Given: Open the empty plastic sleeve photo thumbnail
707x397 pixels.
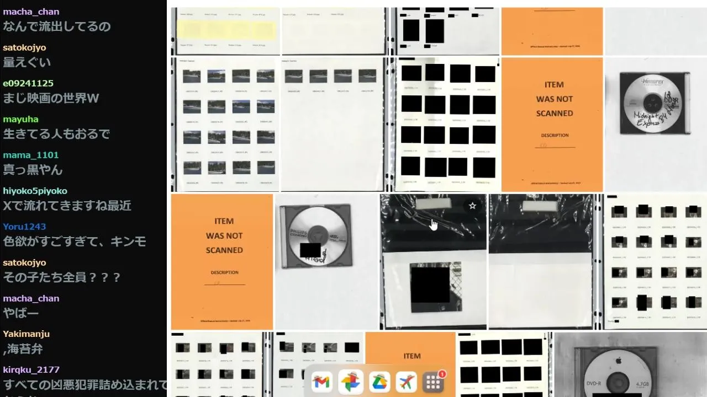Looking at the screenshot, I should point(542,261).
